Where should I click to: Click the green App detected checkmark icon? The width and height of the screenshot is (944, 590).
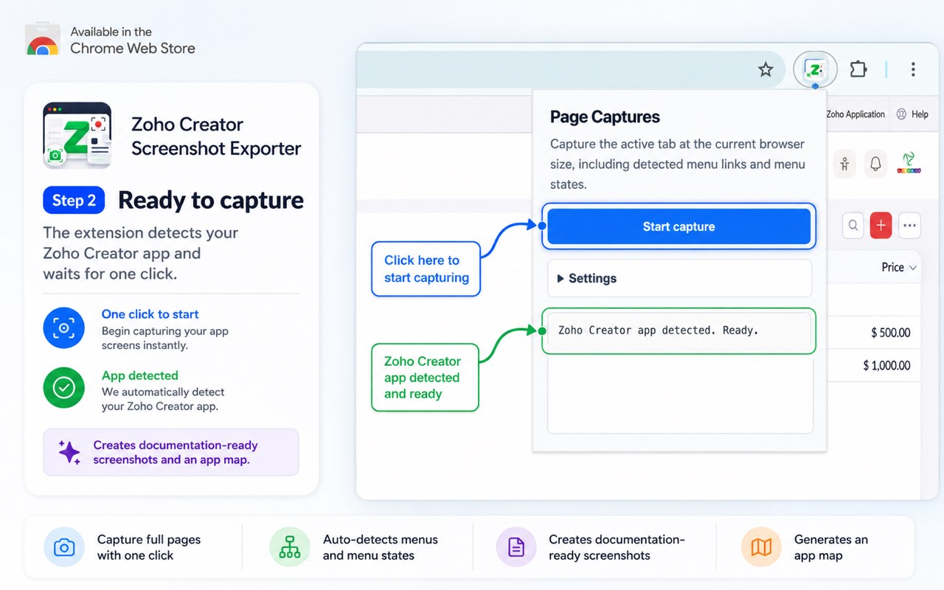point(64,388)
